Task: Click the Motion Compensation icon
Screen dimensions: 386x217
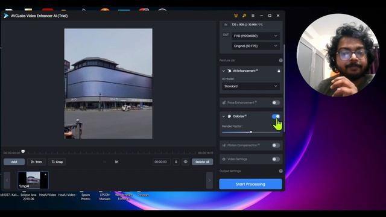Action: [x=224, y=145]
